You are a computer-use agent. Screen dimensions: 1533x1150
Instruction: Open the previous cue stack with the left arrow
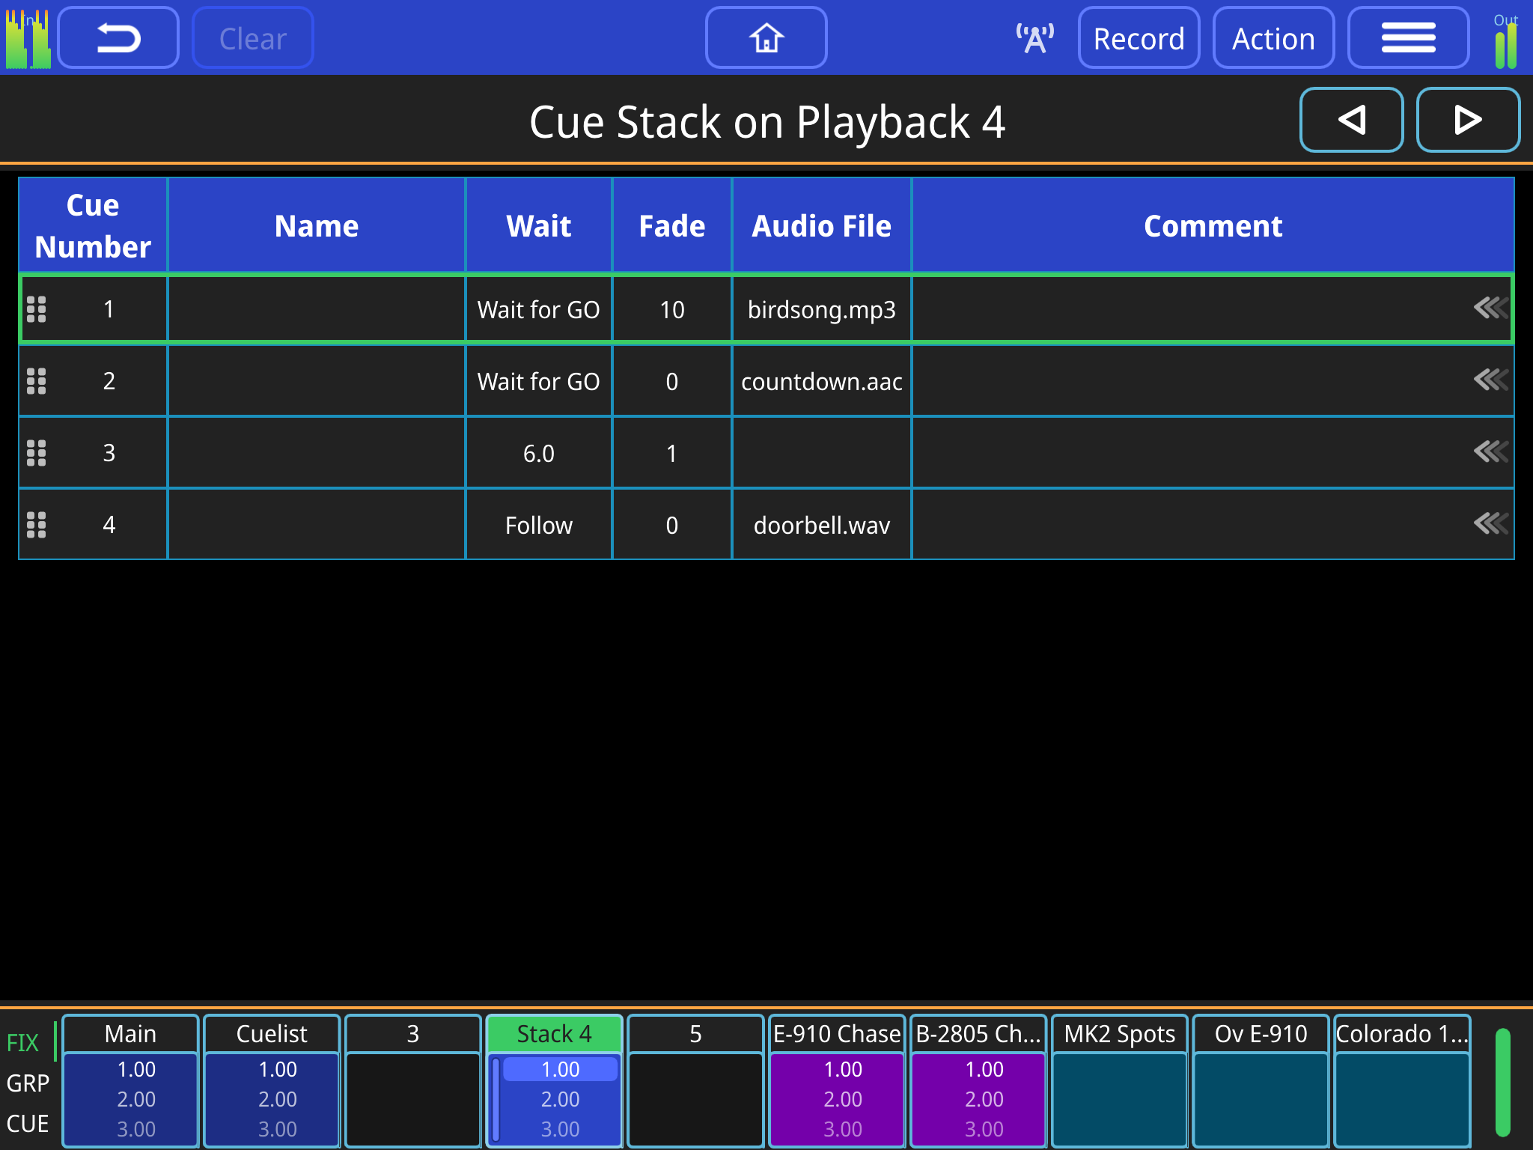click(1351, 120)
